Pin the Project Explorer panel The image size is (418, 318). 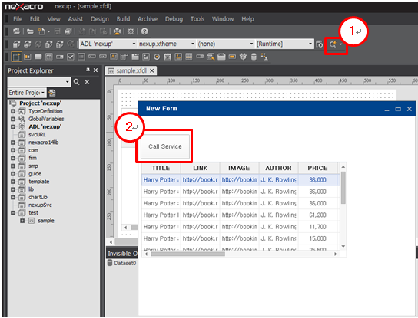pos(88,70)
